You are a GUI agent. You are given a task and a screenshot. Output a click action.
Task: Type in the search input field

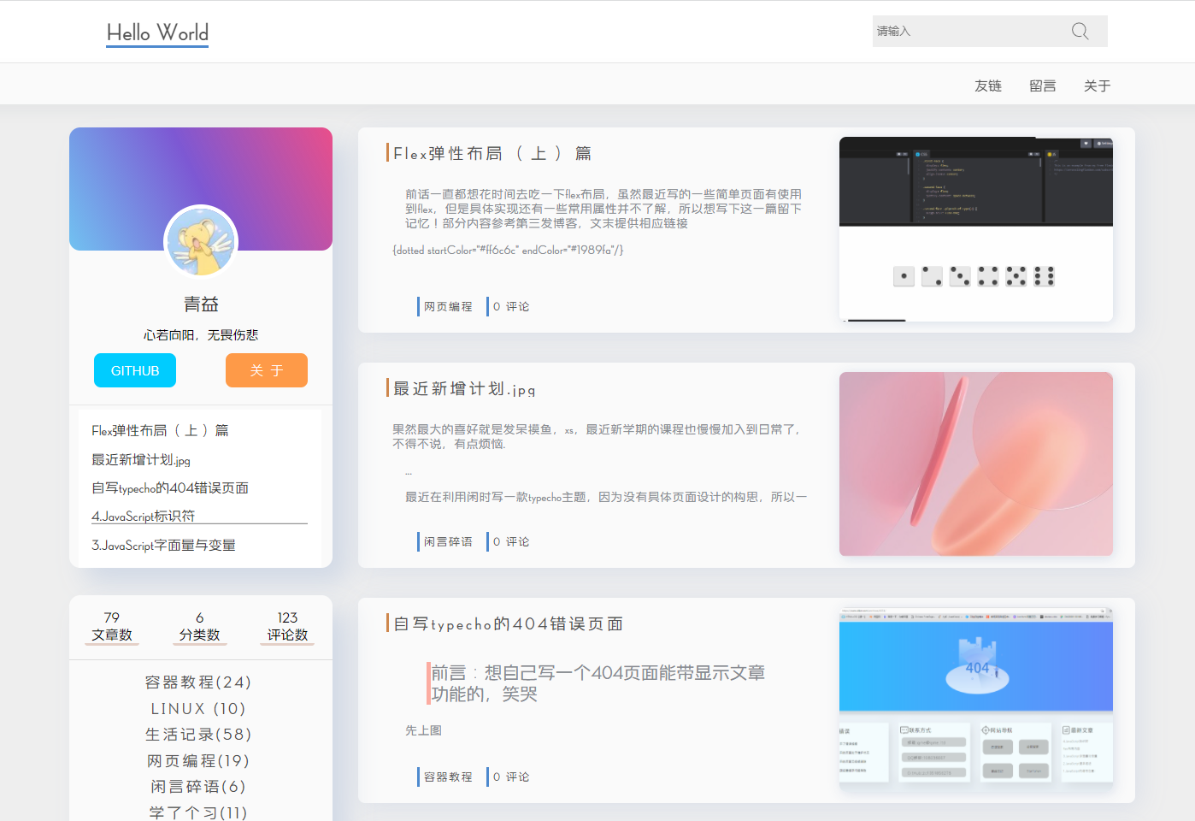pos(966,32)
